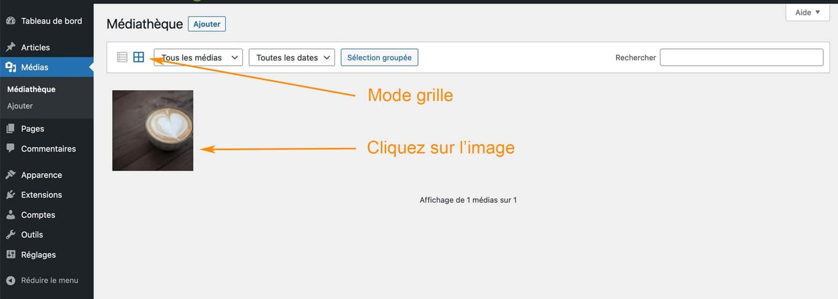Select the grid view mode icon
This screenshot has width=838, height=299.
[x=139, y=57]
